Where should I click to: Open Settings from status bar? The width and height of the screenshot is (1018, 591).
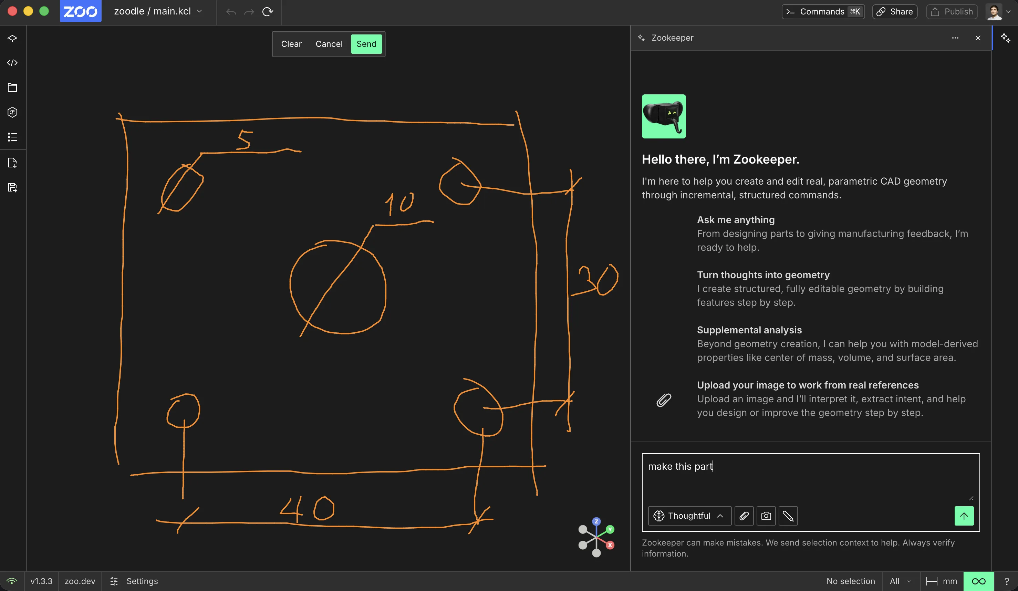pos(134,581)
